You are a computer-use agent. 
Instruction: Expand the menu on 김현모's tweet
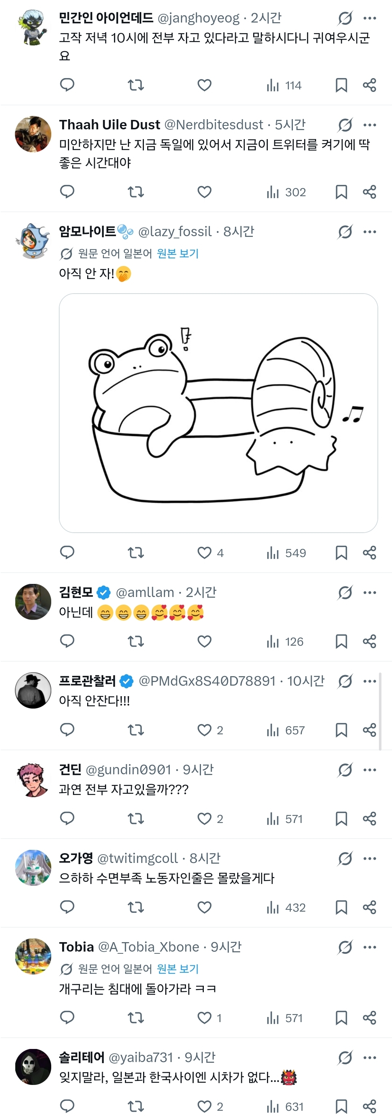pos(370,592)
